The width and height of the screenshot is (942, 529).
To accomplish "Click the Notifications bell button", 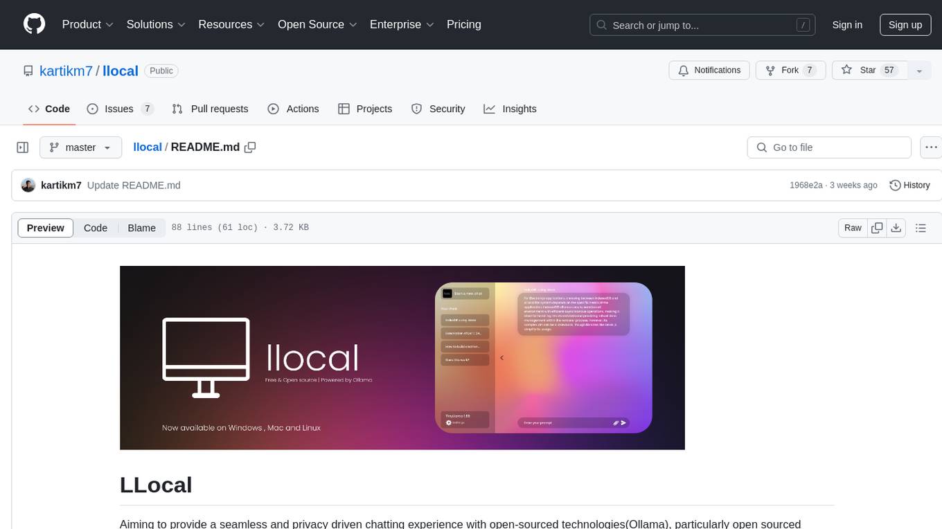I will [709, 71].
